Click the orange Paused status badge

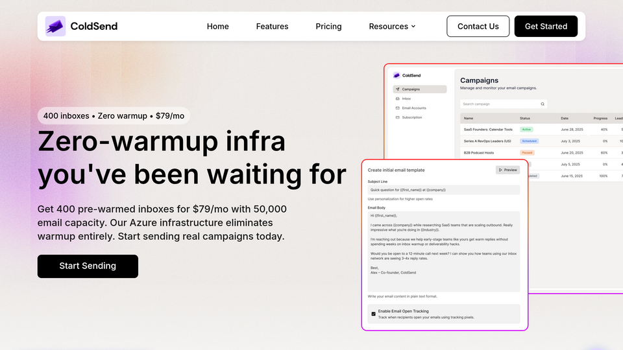[527, 153]
